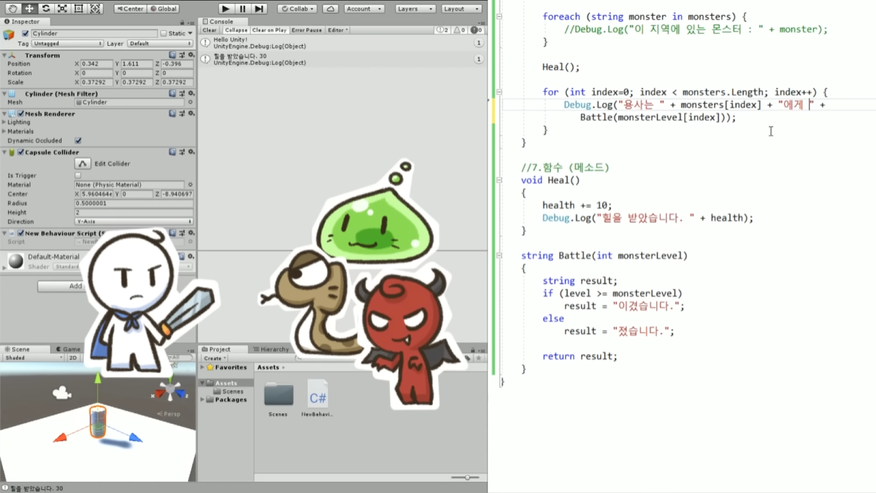Click the scene orientation gizmo
This screenshot has height=493, width=876.
click(170, 392)
